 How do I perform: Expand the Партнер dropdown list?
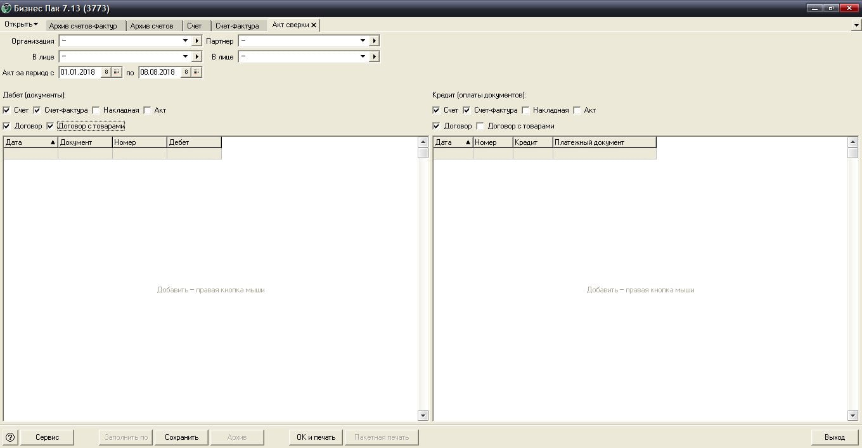[363, 41]
